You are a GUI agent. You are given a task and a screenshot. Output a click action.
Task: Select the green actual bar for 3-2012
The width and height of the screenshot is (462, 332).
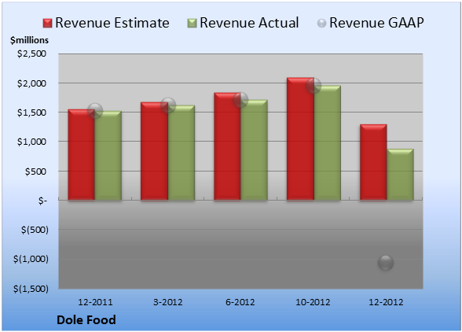tap(181, 153)
